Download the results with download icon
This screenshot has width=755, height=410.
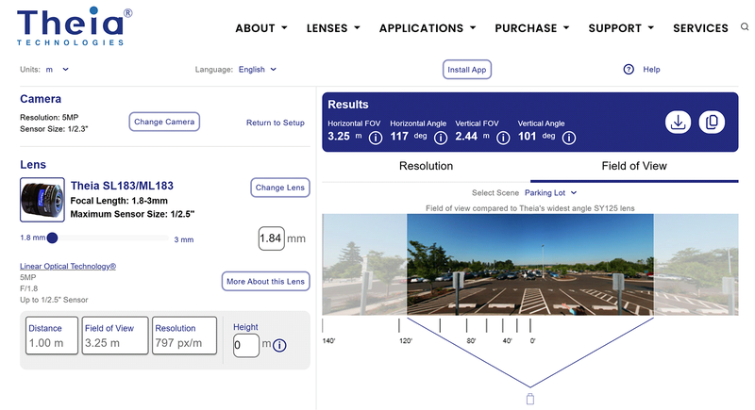(x=678, y=123)
